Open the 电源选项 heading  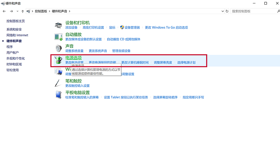[x=73, y=58]
